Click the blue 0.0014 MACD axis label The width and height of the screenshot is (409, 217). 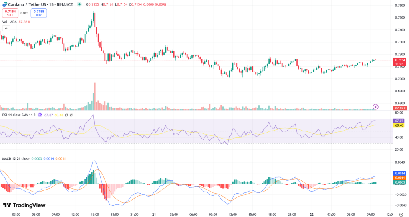(x=399, y=173)
